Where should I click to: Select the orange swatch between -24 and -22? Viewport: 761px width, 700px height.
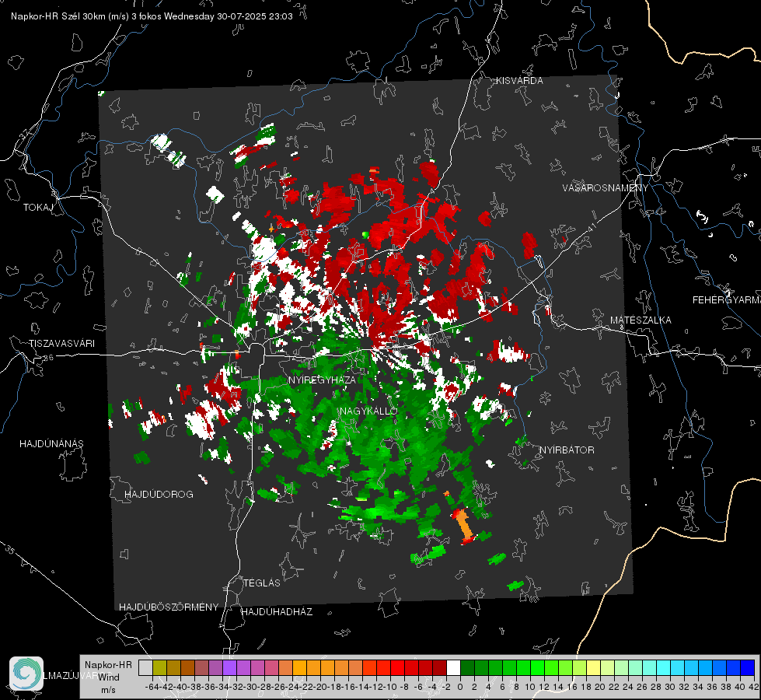299,668
